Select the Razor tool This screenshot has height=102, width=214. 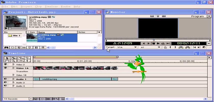pyautogui.click(x=28, y=58)
